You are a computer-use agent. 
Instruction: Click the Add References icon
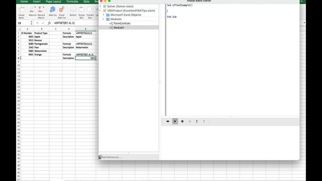click(x=100, y=157)
